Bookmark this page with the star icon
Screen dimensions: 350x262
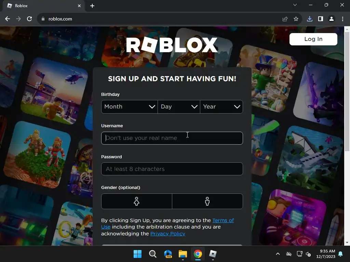[x=296, y=19]
